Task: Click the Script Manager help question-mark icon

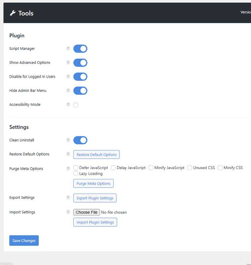Action: click(68, 49)
